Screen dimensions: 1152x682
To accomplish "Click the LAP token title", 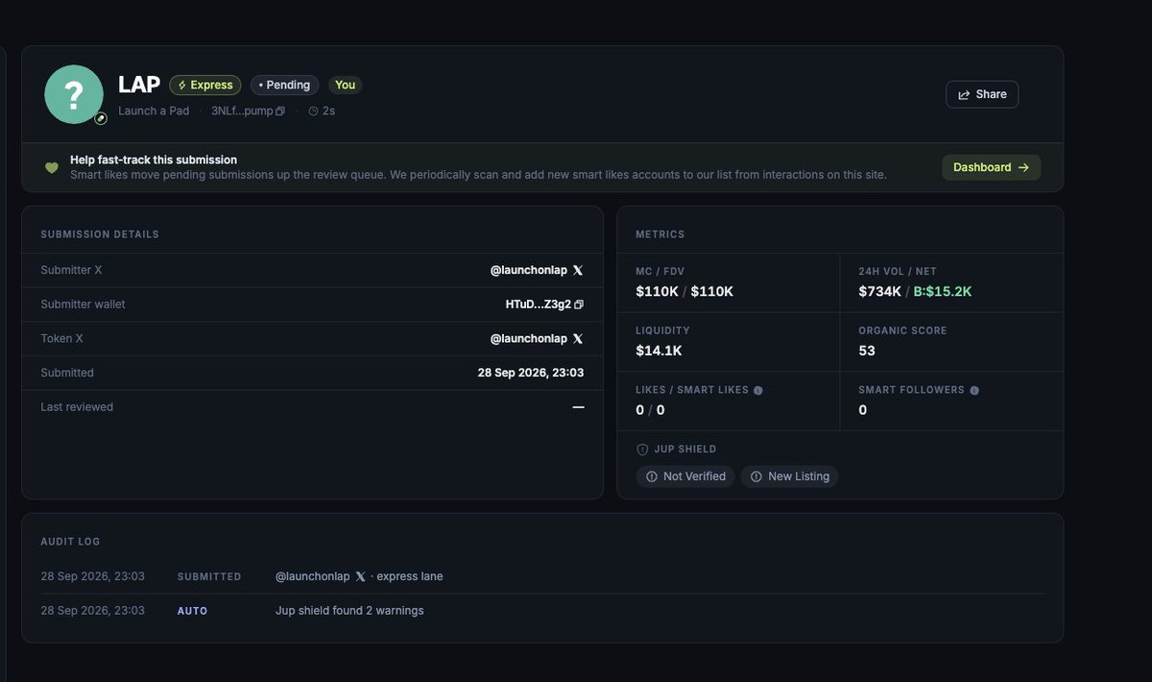I will [139, 85].
